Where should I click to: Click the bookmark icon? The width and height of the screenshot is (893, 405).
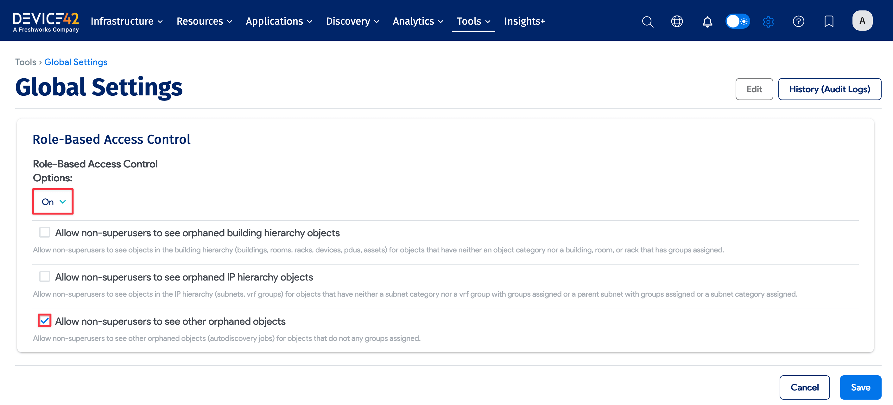point(828,21)
